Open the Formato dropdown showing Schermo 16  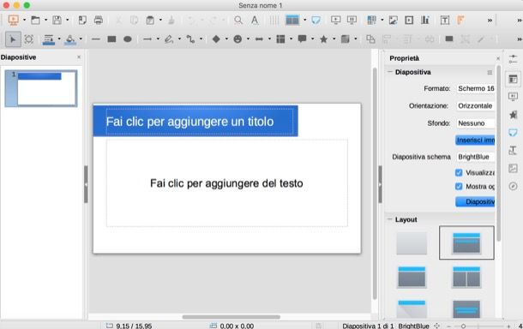[475, 88]
